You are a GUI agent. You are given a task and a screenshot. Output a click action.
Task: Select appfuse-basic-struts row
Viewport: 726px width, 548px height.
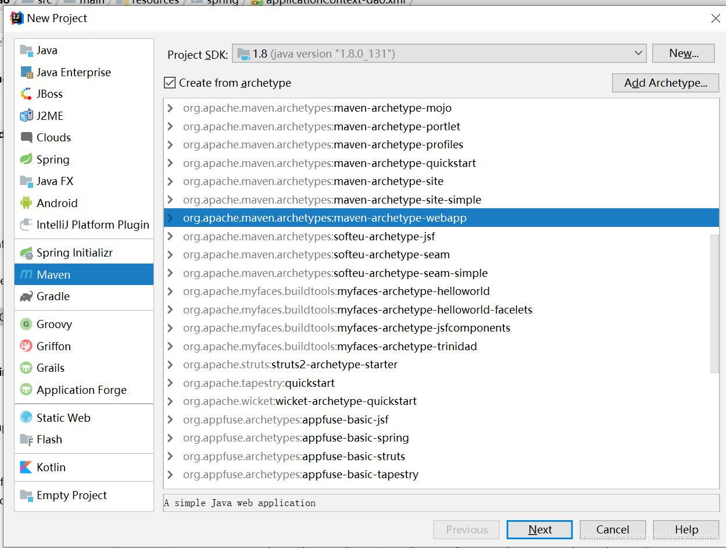[x=441, y=456]
